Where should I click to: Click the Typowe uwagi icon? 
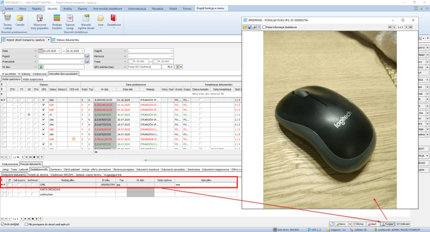(x=70, y=21)
